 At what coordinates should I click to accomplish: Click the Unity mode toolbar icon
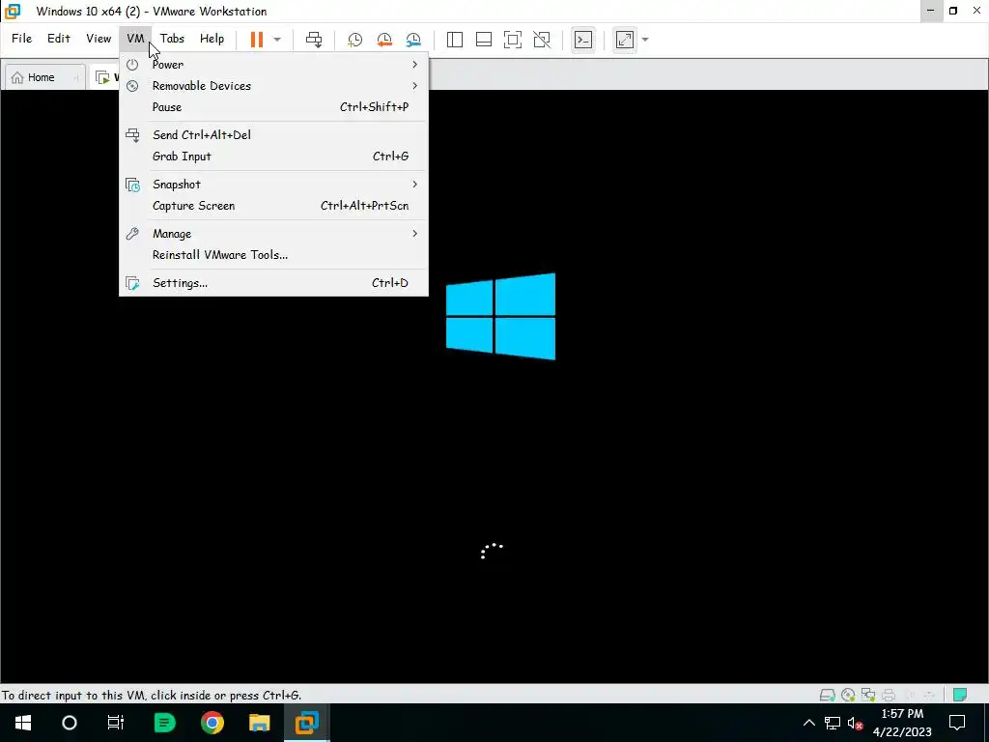[542, 39]
